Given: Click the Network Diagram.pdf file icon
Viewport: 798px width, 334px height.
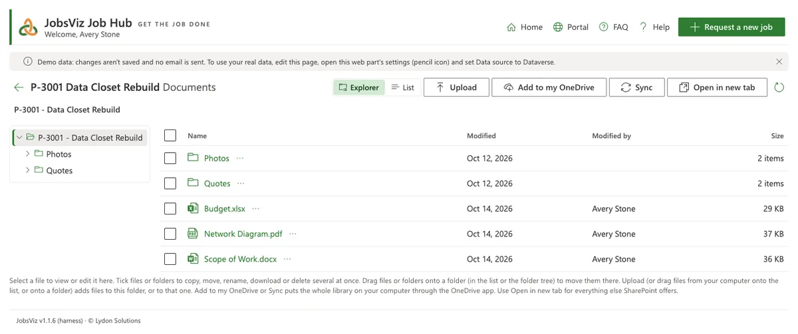Looking at the screenshot, I should coord(193,234).
